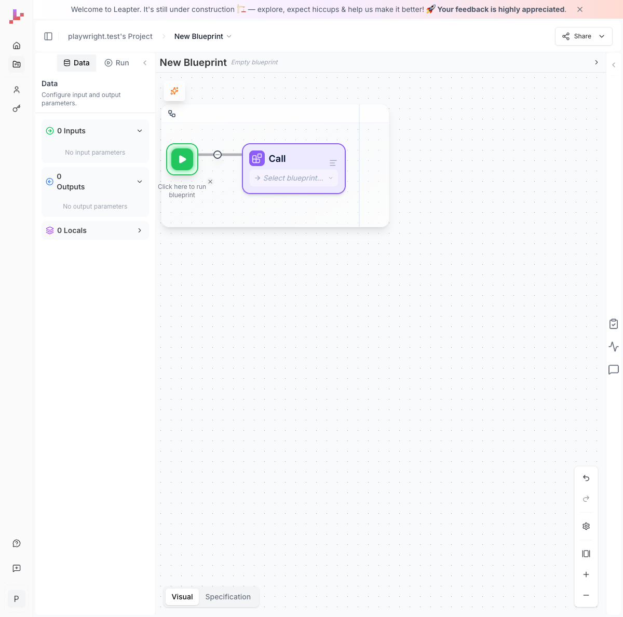Open the tasks clipboard panel on right edge
This screenshot has width=623, height=617.
coord(613,323)
